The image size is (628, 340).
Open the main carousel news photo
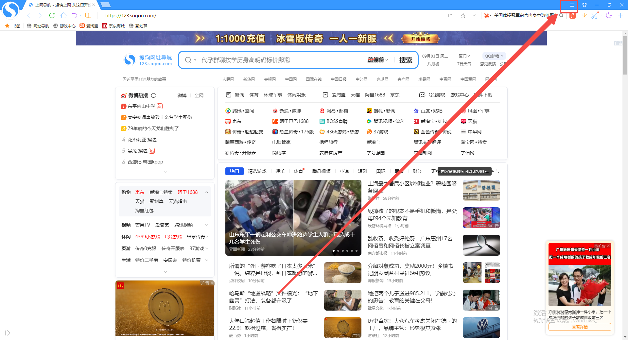point(293,217)
